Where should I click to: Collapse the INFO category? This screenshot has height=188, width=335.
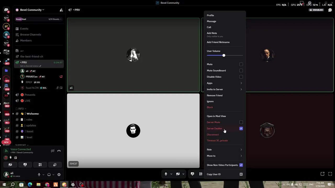(x=21, y=109)
